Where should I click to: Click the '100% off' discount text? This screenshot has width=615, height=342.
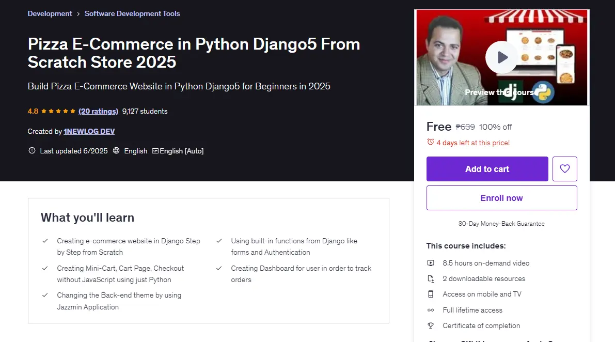click(x=495, y=127)
